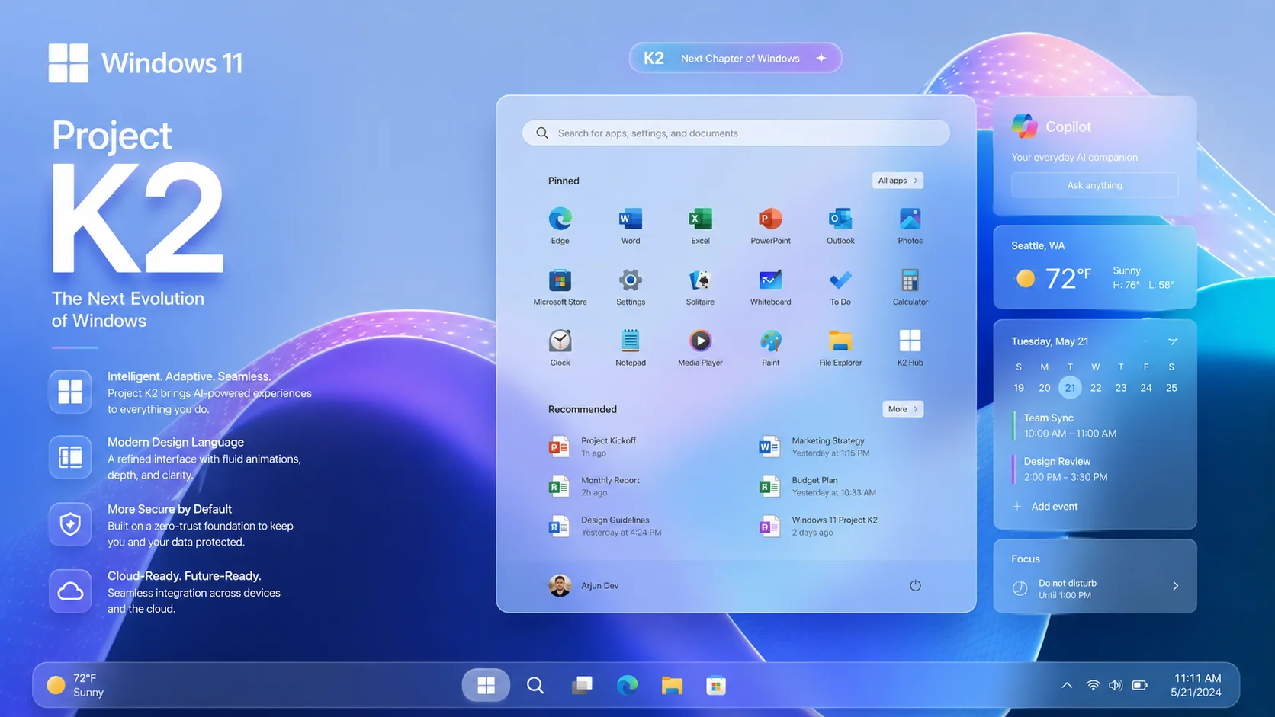1275x717 pixels.
Task: Click the Arjun Dev user profile
Action: (583, 585)
